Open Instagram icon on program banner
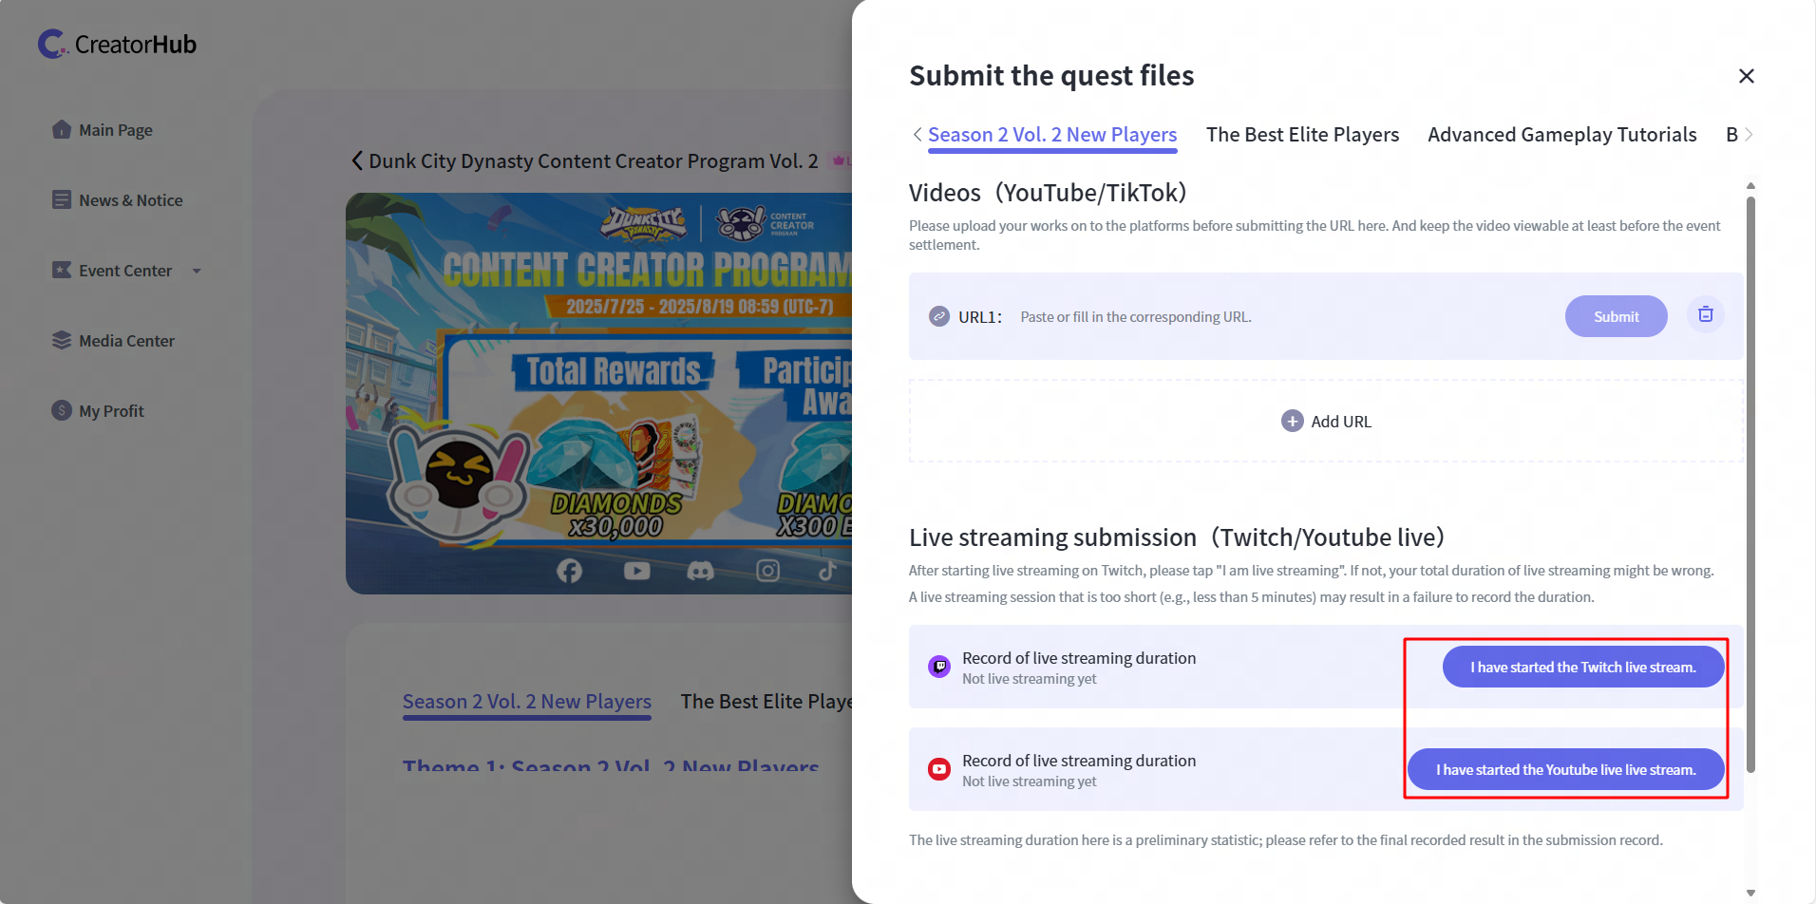This screenshot has height=904, width=1816. pos(767,571)
